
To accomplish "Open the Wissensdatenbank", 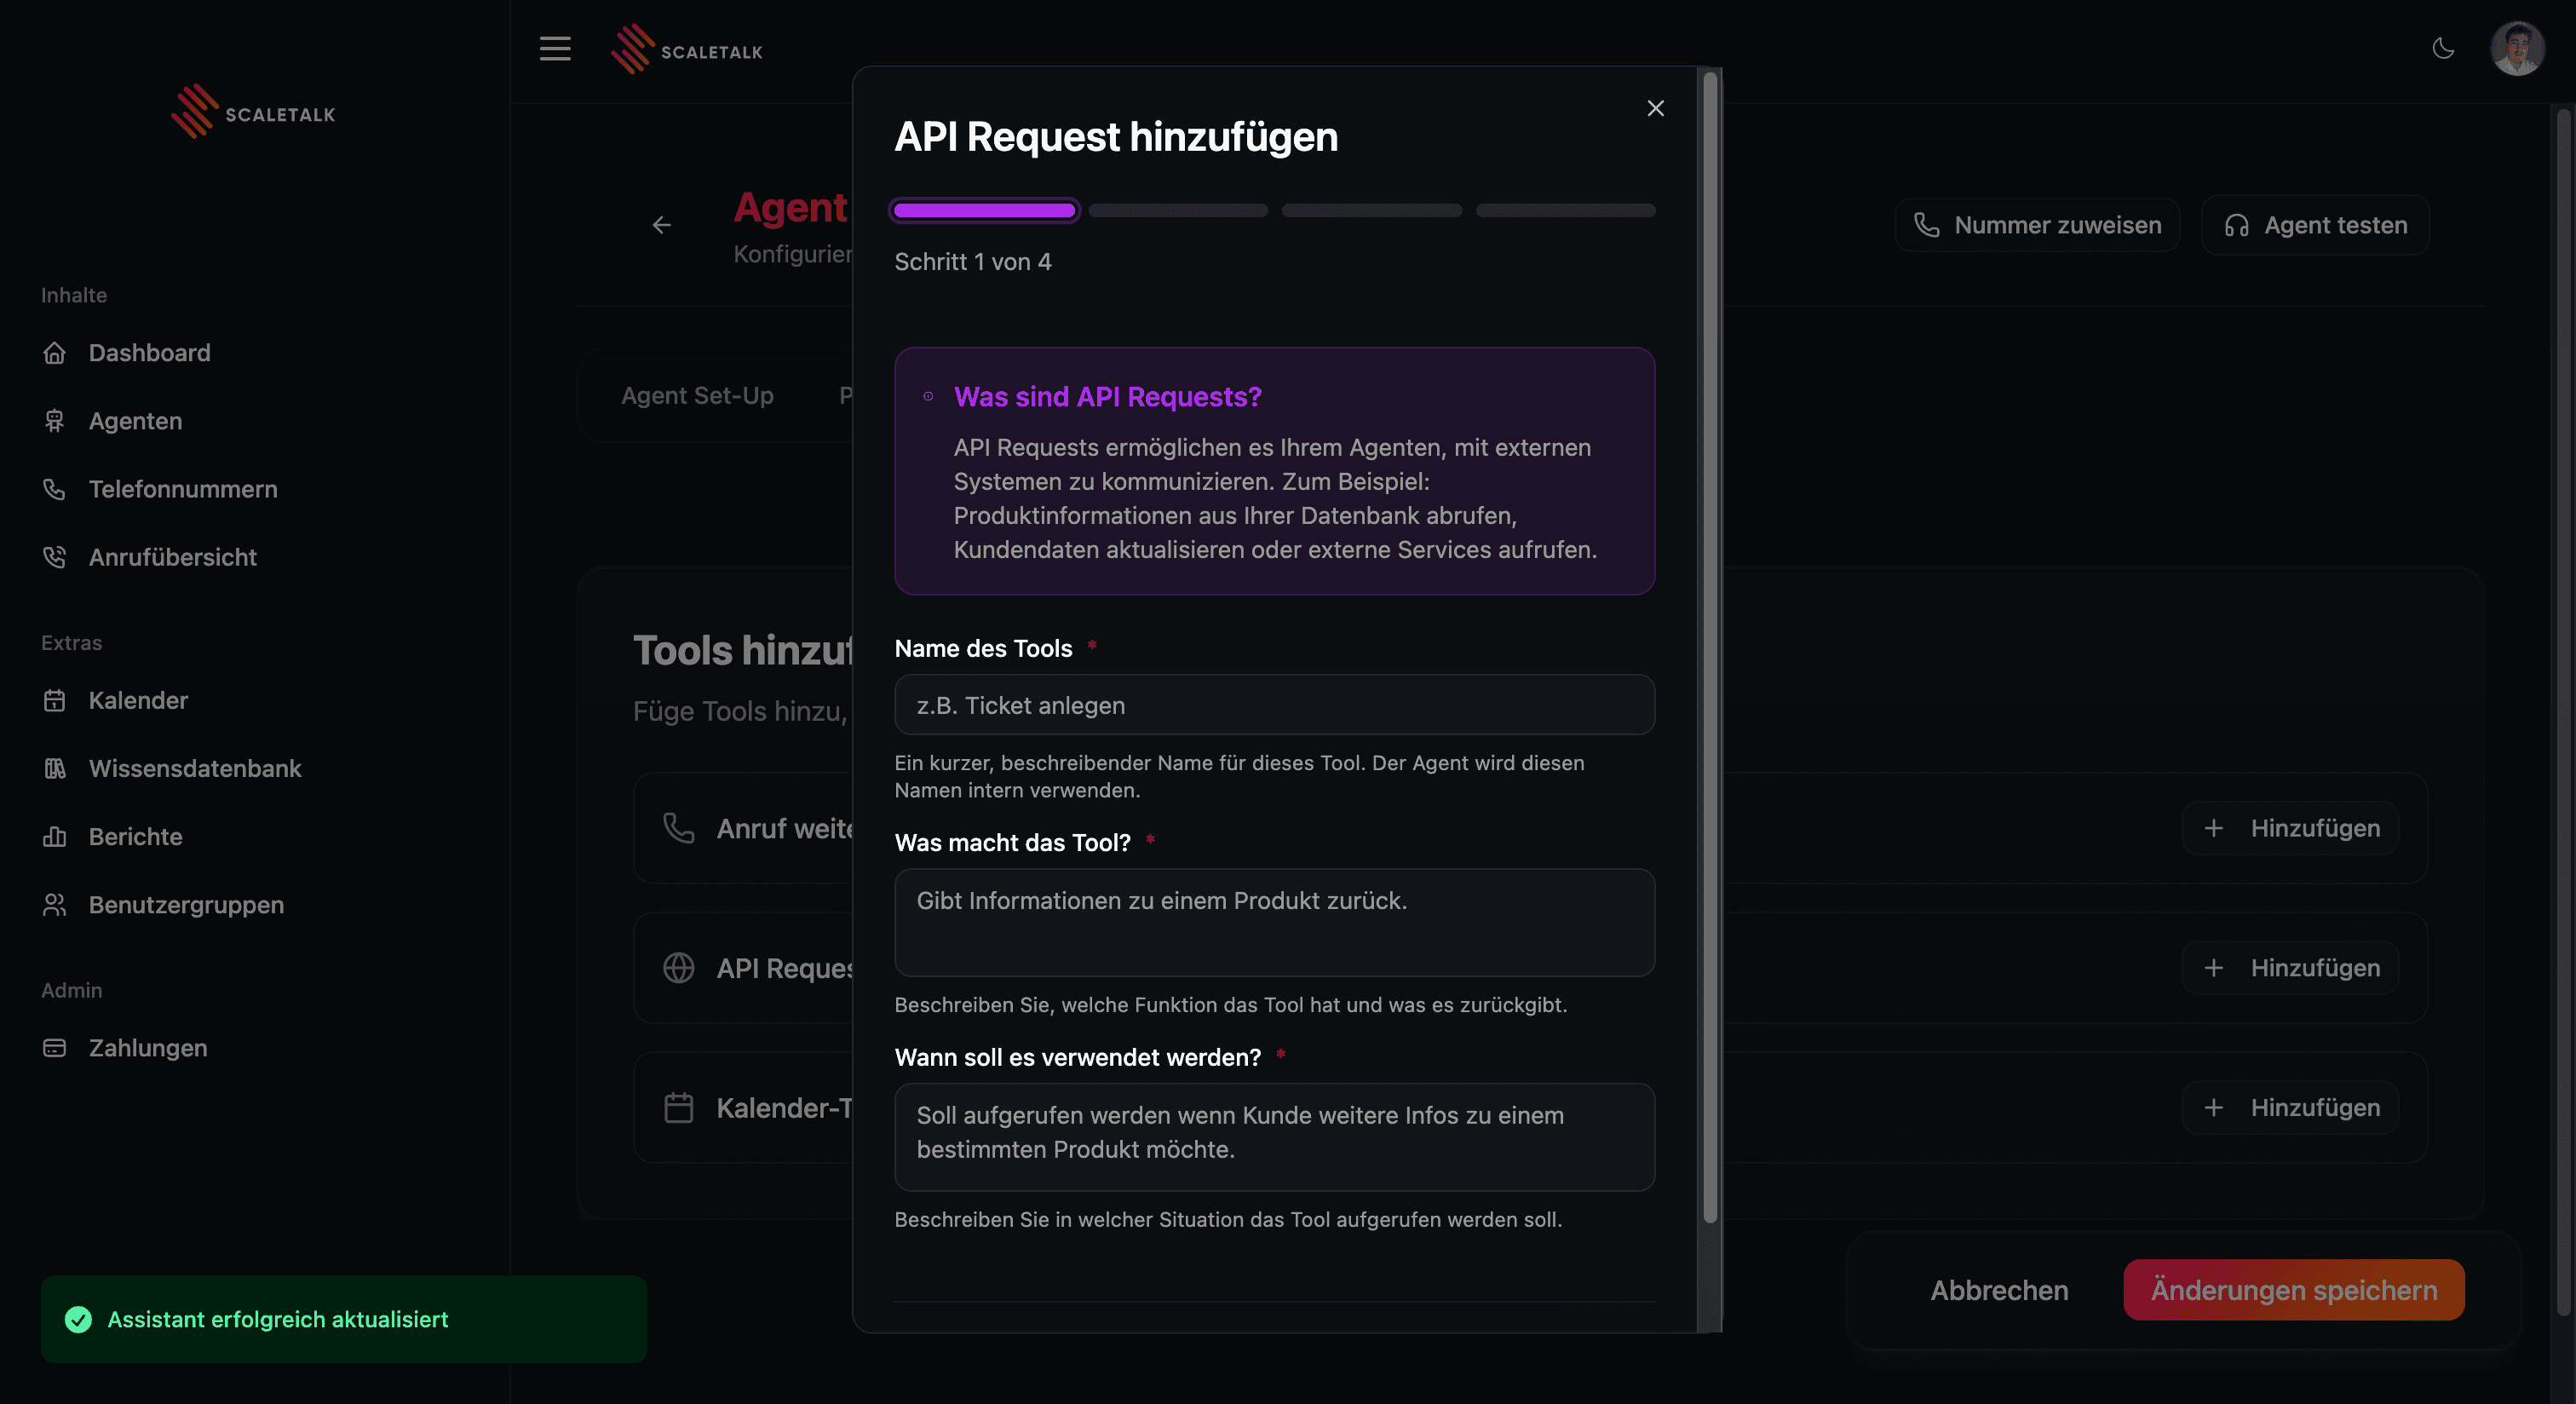I will 195,768.
